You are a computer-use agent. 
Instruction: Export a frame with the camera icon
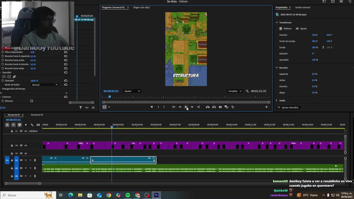(x=220, y=107)
